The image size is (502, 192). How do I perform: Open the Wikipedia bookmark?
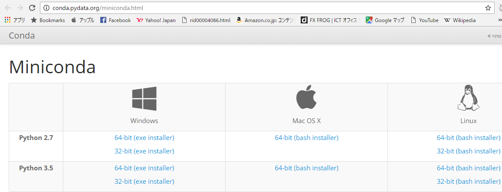pyautogui.click(x=460, y=20)
